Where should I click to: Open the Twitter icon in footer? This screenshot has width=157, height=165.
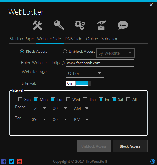(x=12, y=162)
